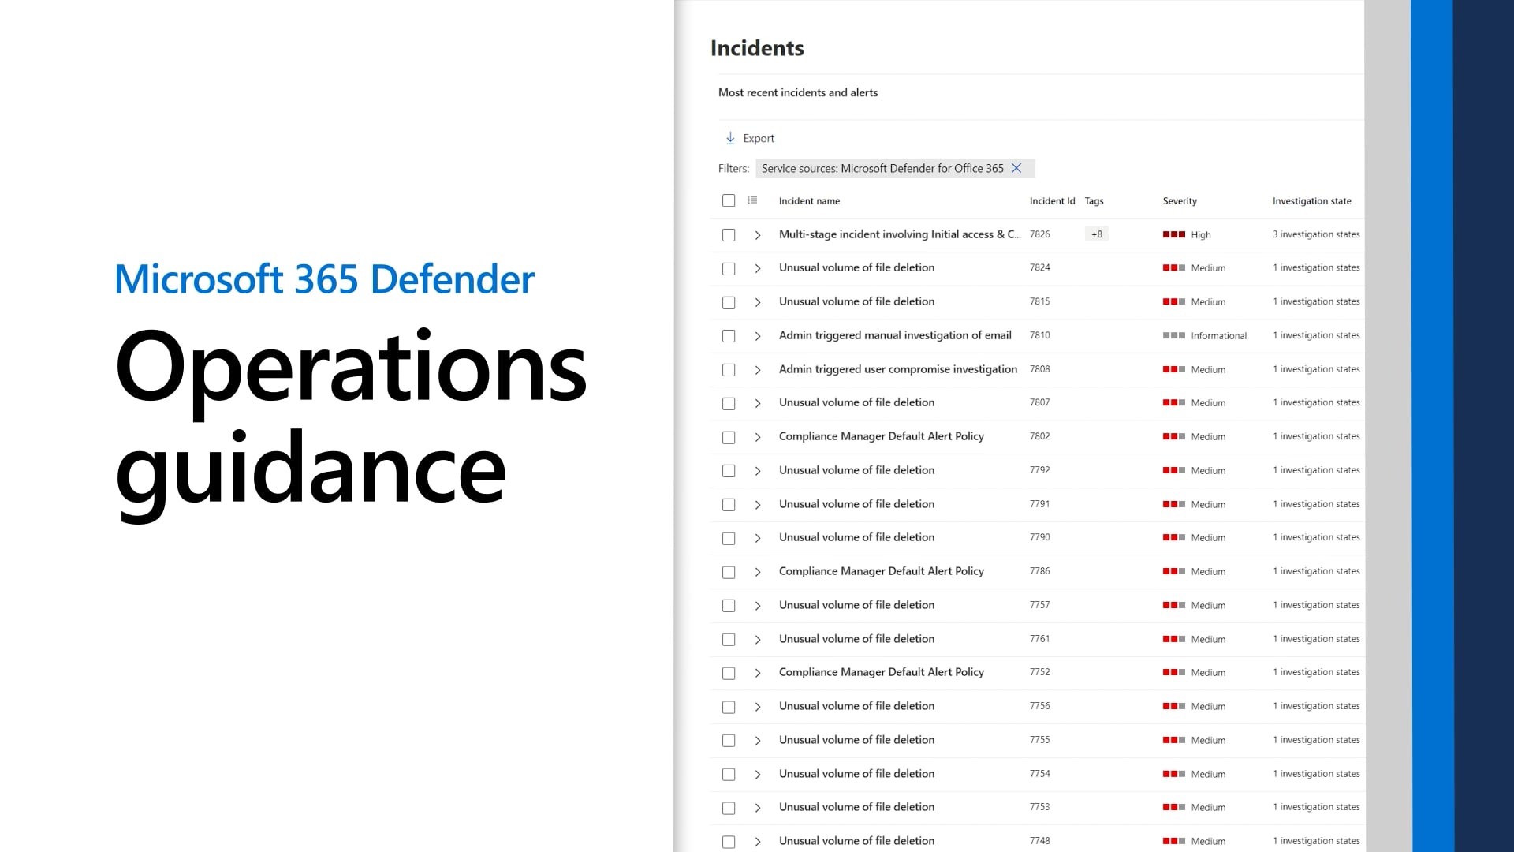Click the Investigation state column header
Image resolution: width=1514 pixels, height=852 pixels.
(1311, 201)
